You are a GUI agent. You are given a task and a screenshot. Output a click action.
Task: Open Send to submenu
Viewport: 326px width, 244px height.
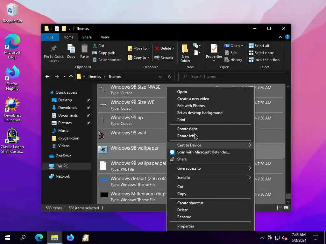[x=210, y=177]
